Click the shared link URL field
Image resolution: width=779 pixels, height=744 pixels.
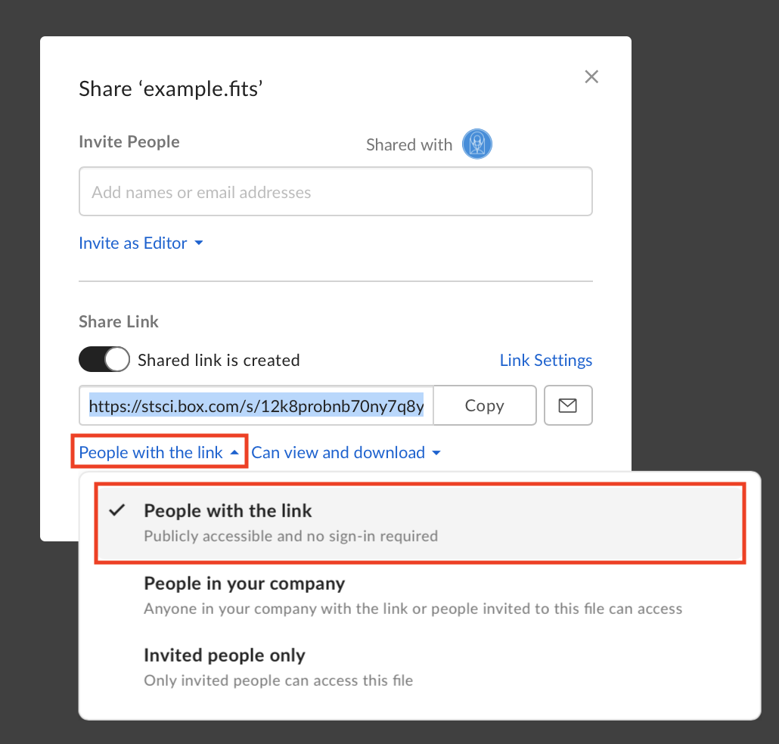256,406
